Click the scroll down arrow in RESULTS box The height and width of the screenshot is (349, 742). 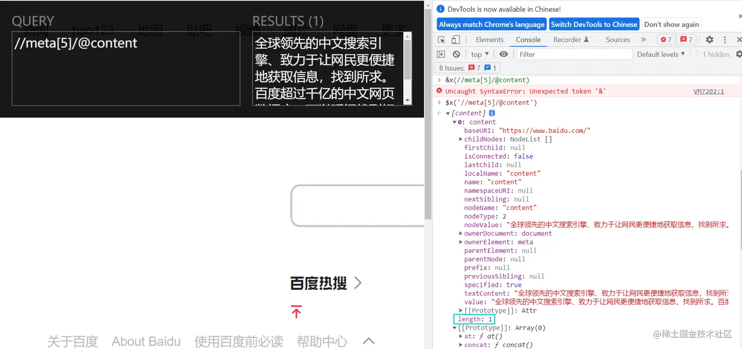(407, 101)
